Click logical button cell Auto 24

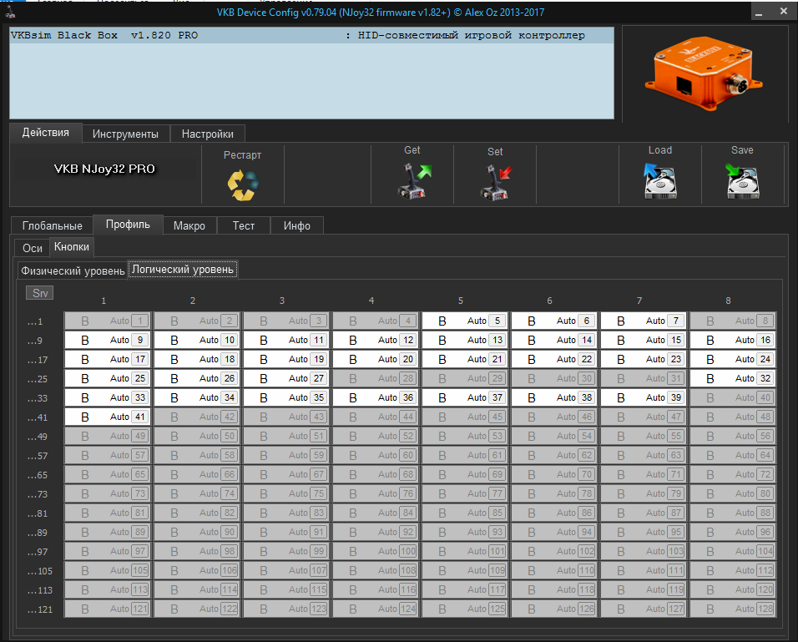point(733,360)
